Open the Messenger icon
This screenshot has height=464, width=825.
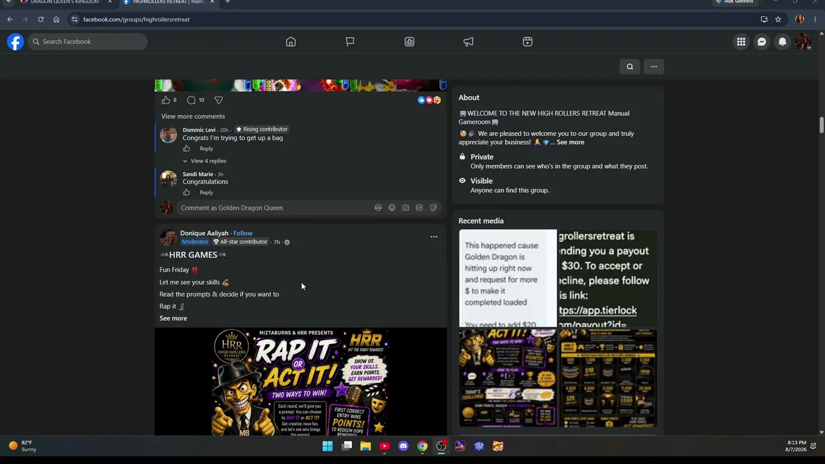pyautogui.click(x=762, y=42)
